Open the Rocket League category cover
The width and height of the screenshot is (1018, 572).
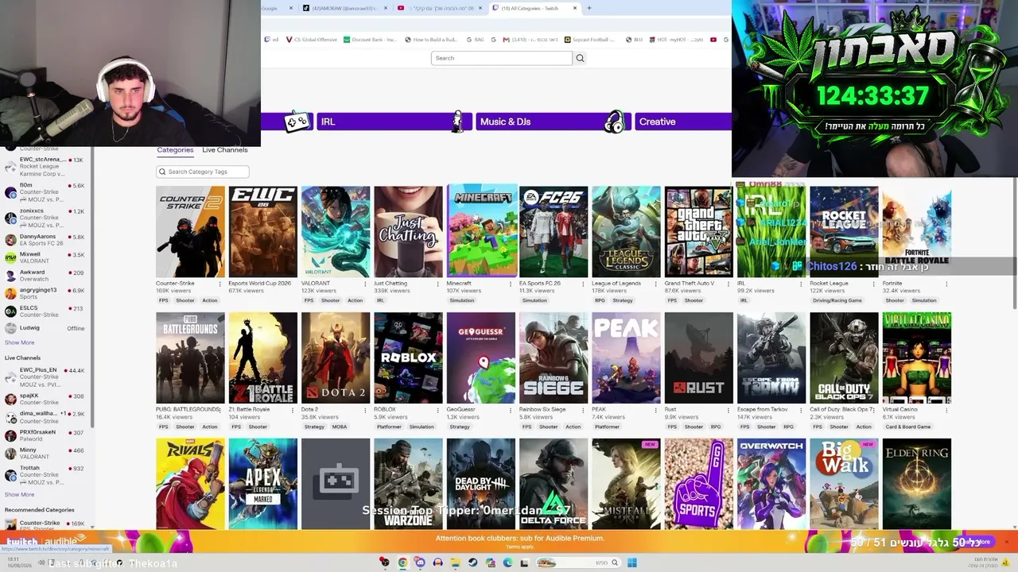[x=844, y=232]
